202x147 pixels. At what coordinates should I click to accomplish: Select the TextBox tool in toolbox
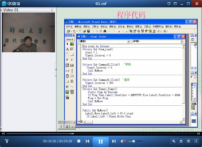click(x=72, y=49)
